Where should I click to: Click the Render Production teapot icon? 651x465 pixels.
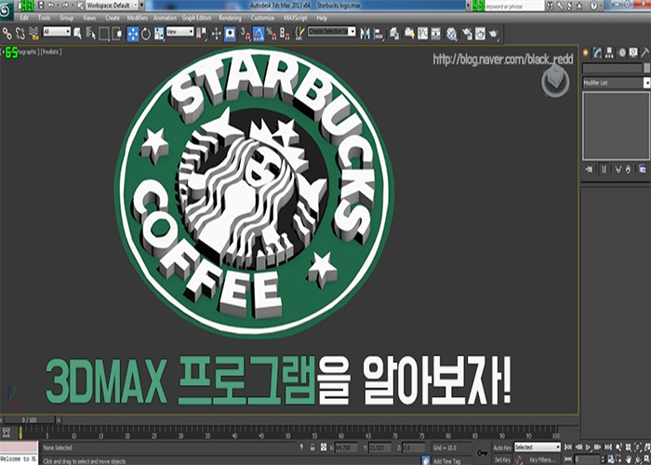[x=494, y=33]
